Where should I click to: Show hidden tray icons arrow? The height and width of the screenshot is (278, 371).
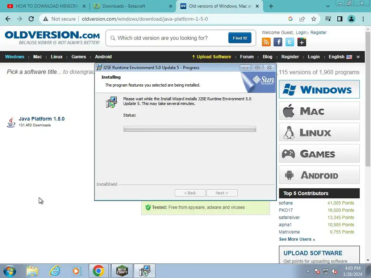(308, 271)
